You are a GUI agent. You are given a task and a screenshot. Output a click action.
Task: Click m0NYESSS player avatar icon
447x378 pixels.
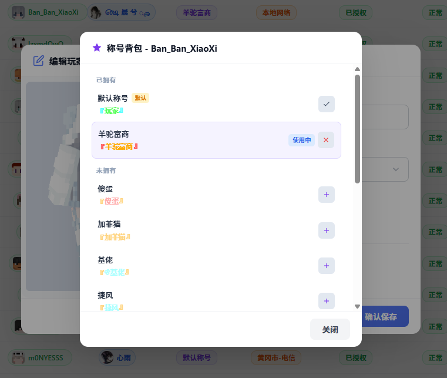[18, 358]
